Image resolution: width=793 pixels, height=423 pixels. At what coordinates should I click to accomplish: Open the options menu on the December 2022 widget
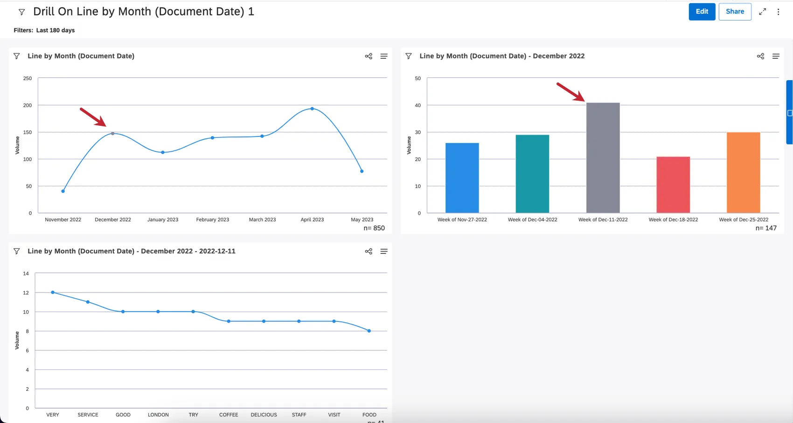point(776,56)
